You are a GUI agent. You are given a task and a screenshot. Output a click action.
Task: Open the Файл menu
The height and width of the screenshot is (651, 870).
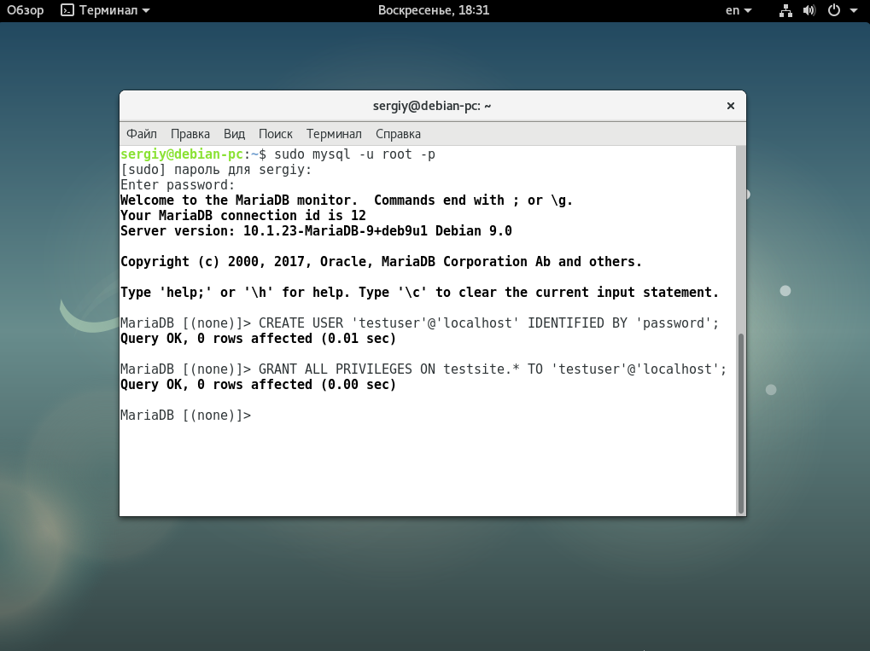click(x=142, y=134)
